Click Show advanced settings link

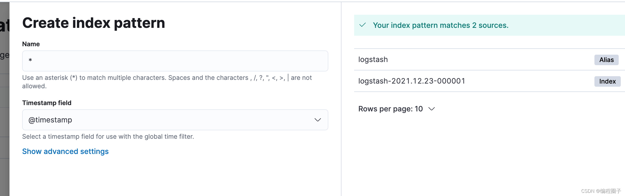65,151
